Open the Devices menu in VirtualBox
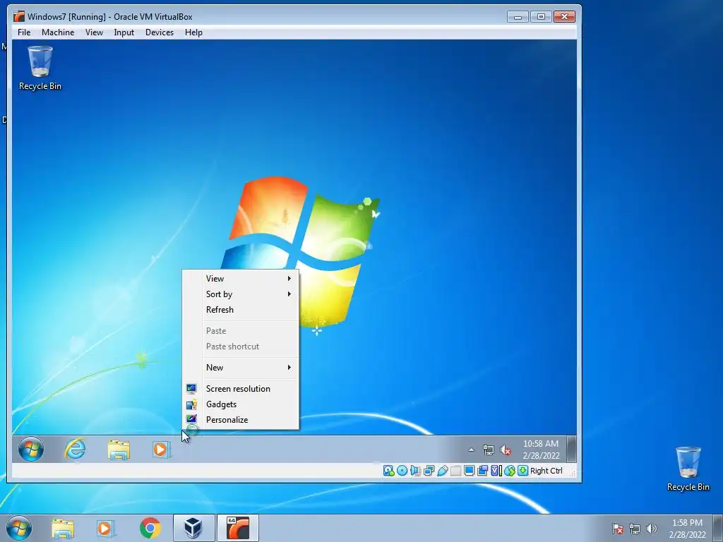The image size is (723, 542). [160, 32]
